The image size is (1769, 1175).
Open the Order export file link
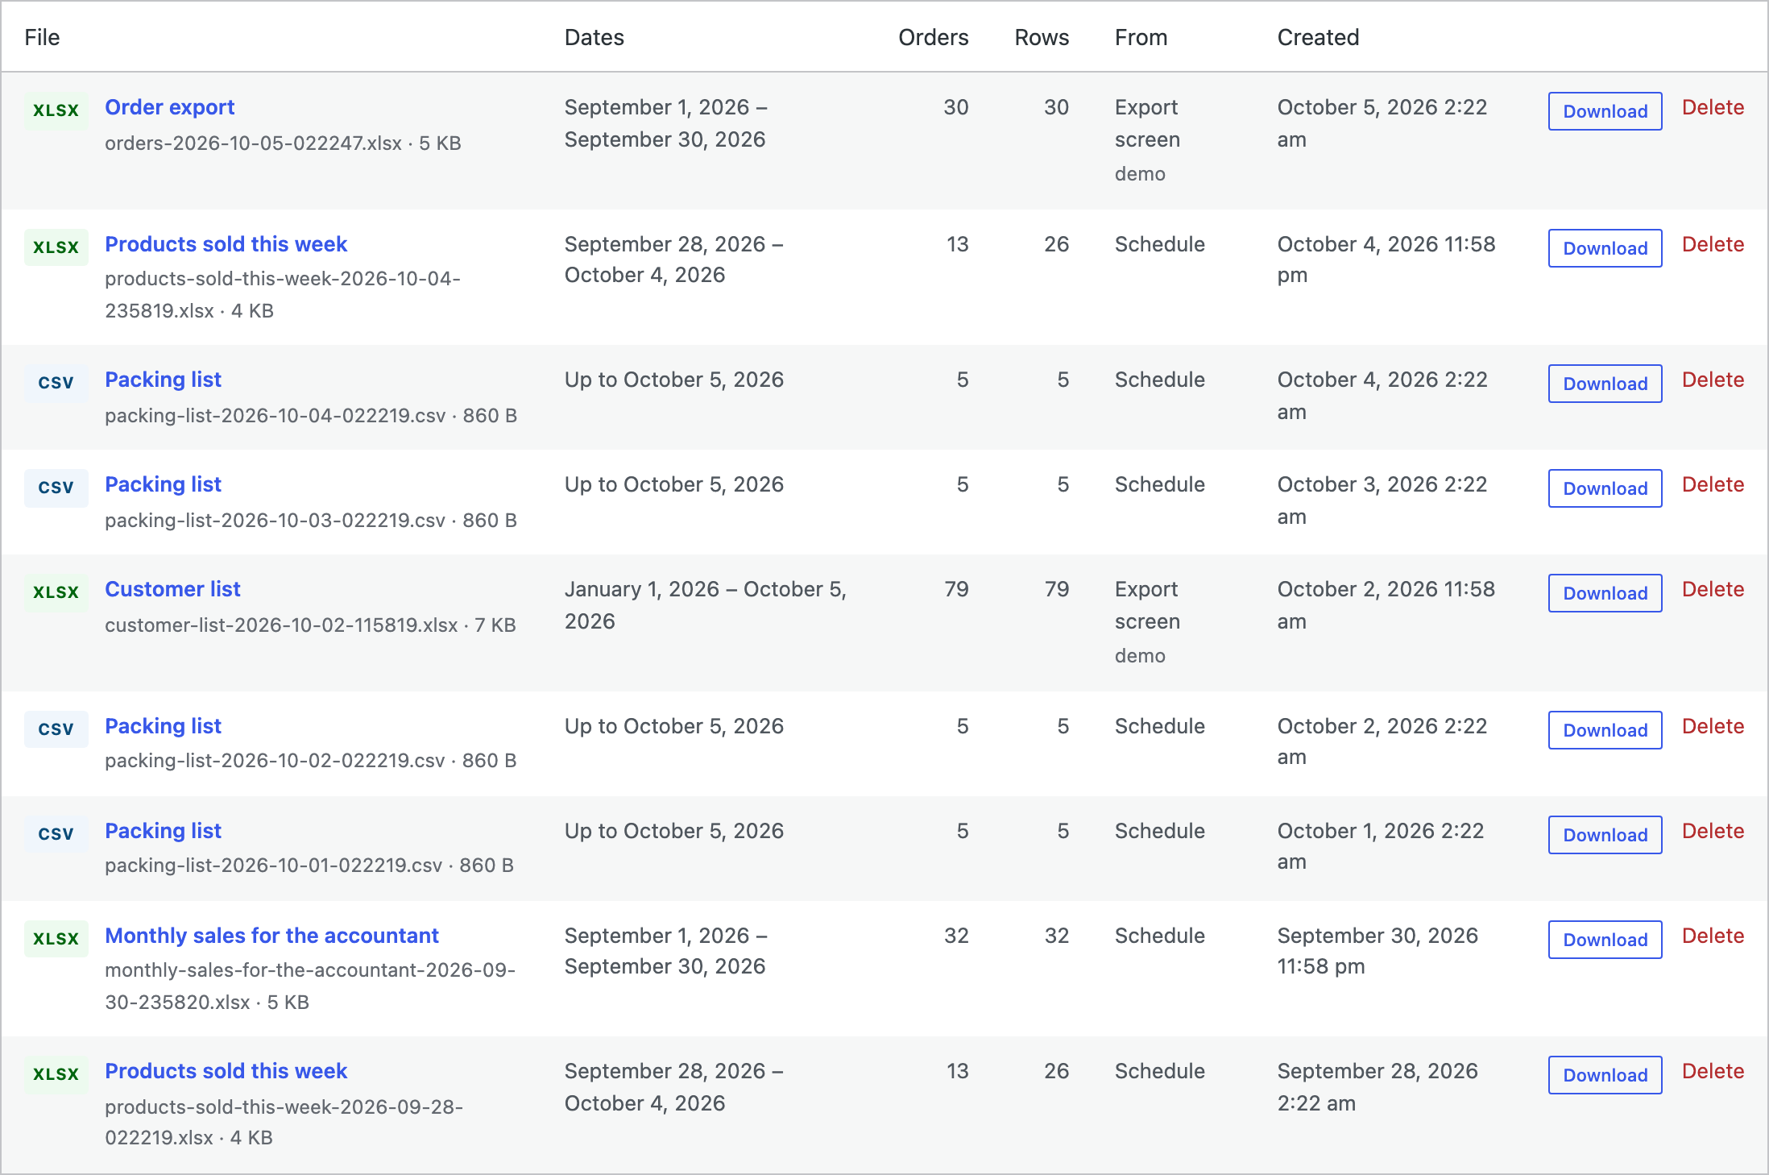pyautogui.click(x=170, y=107)
